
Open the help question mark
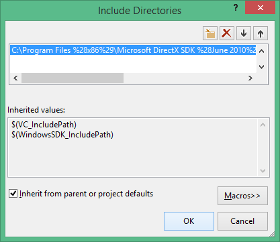tap(236, 8)
